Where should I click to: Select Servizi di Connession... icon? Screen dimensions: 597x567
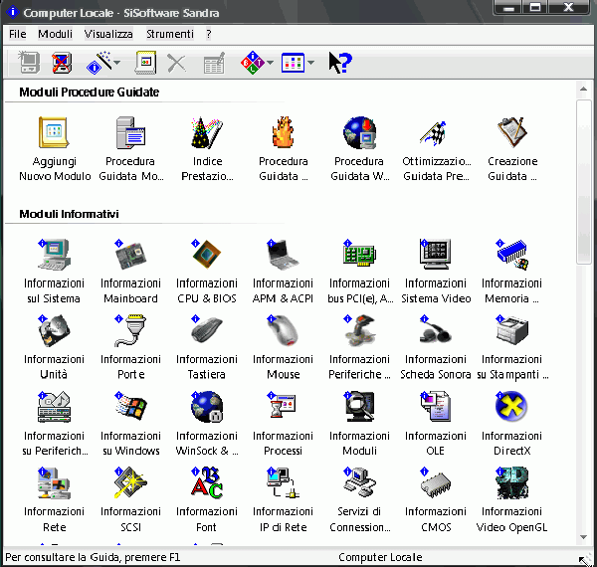point(359,499)
